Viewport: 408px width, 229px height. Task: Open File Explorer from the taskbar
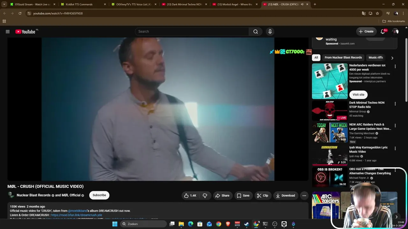pyautogui.click(x=181, y=224)
